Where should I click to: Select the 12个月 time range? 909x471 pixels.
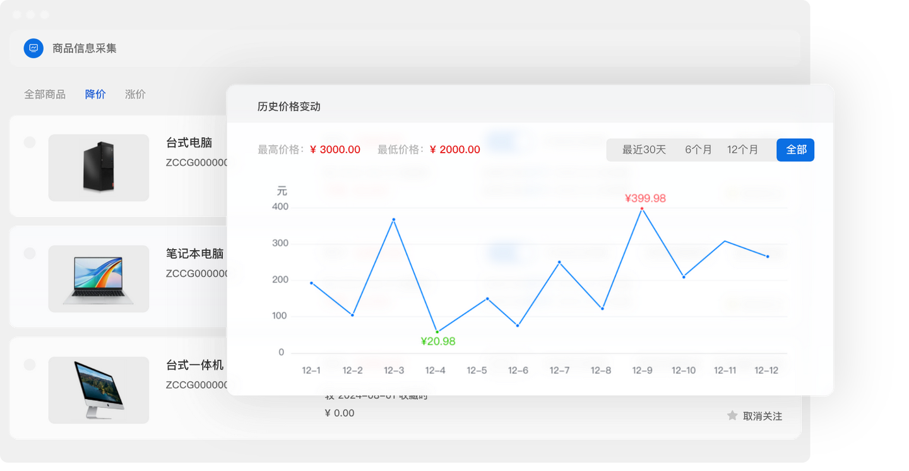click(x=742, y=149)
